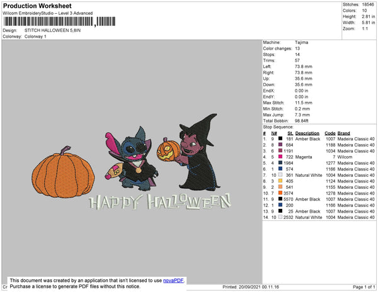Viewport: 378px width, 292px height.
Task: Click the code 1278 in row 10
Action: click(x=331, y=193)
